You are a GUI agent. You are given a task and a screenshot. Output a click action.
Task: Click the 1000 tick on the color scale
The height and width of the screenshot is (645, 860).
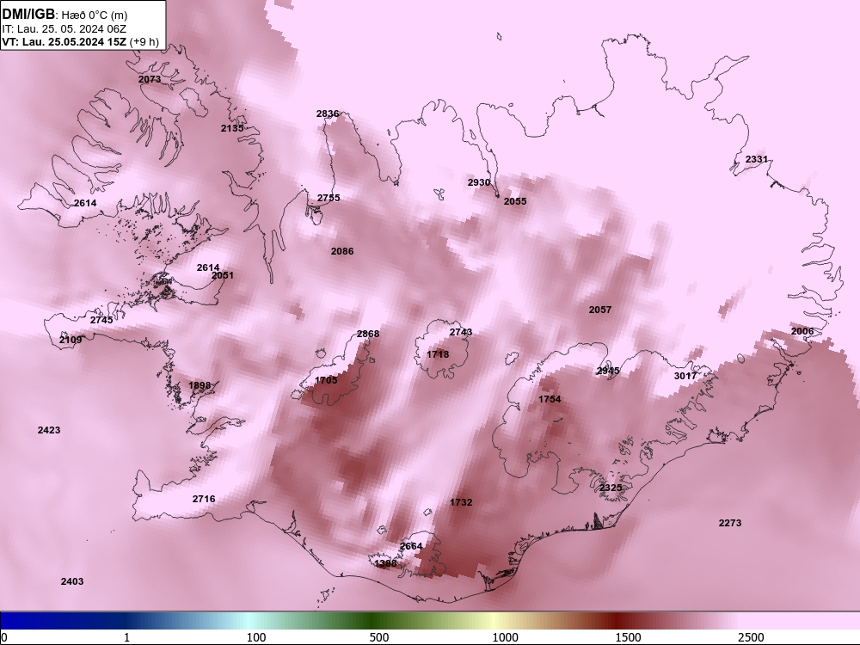click(505, 637)
